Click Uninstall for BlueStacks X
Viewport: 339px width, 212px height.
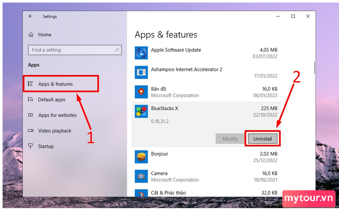pos(262,139)
